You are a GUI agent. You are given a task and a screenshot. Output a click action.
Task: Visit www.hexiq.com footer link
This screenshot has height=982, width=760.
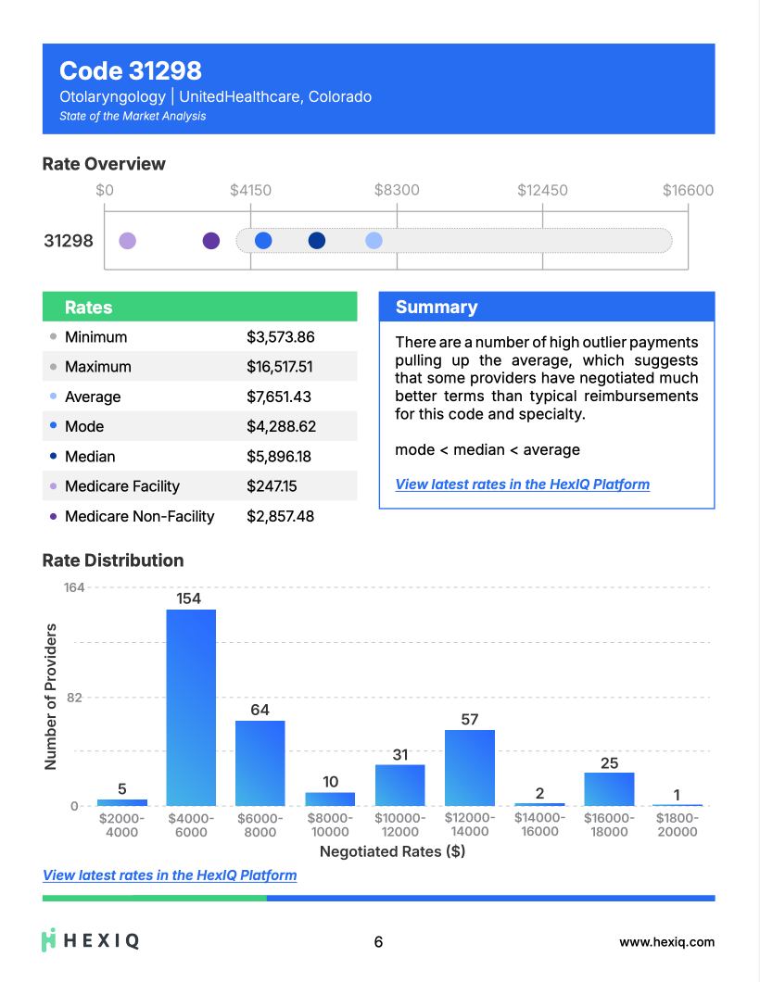pos(666,941)
